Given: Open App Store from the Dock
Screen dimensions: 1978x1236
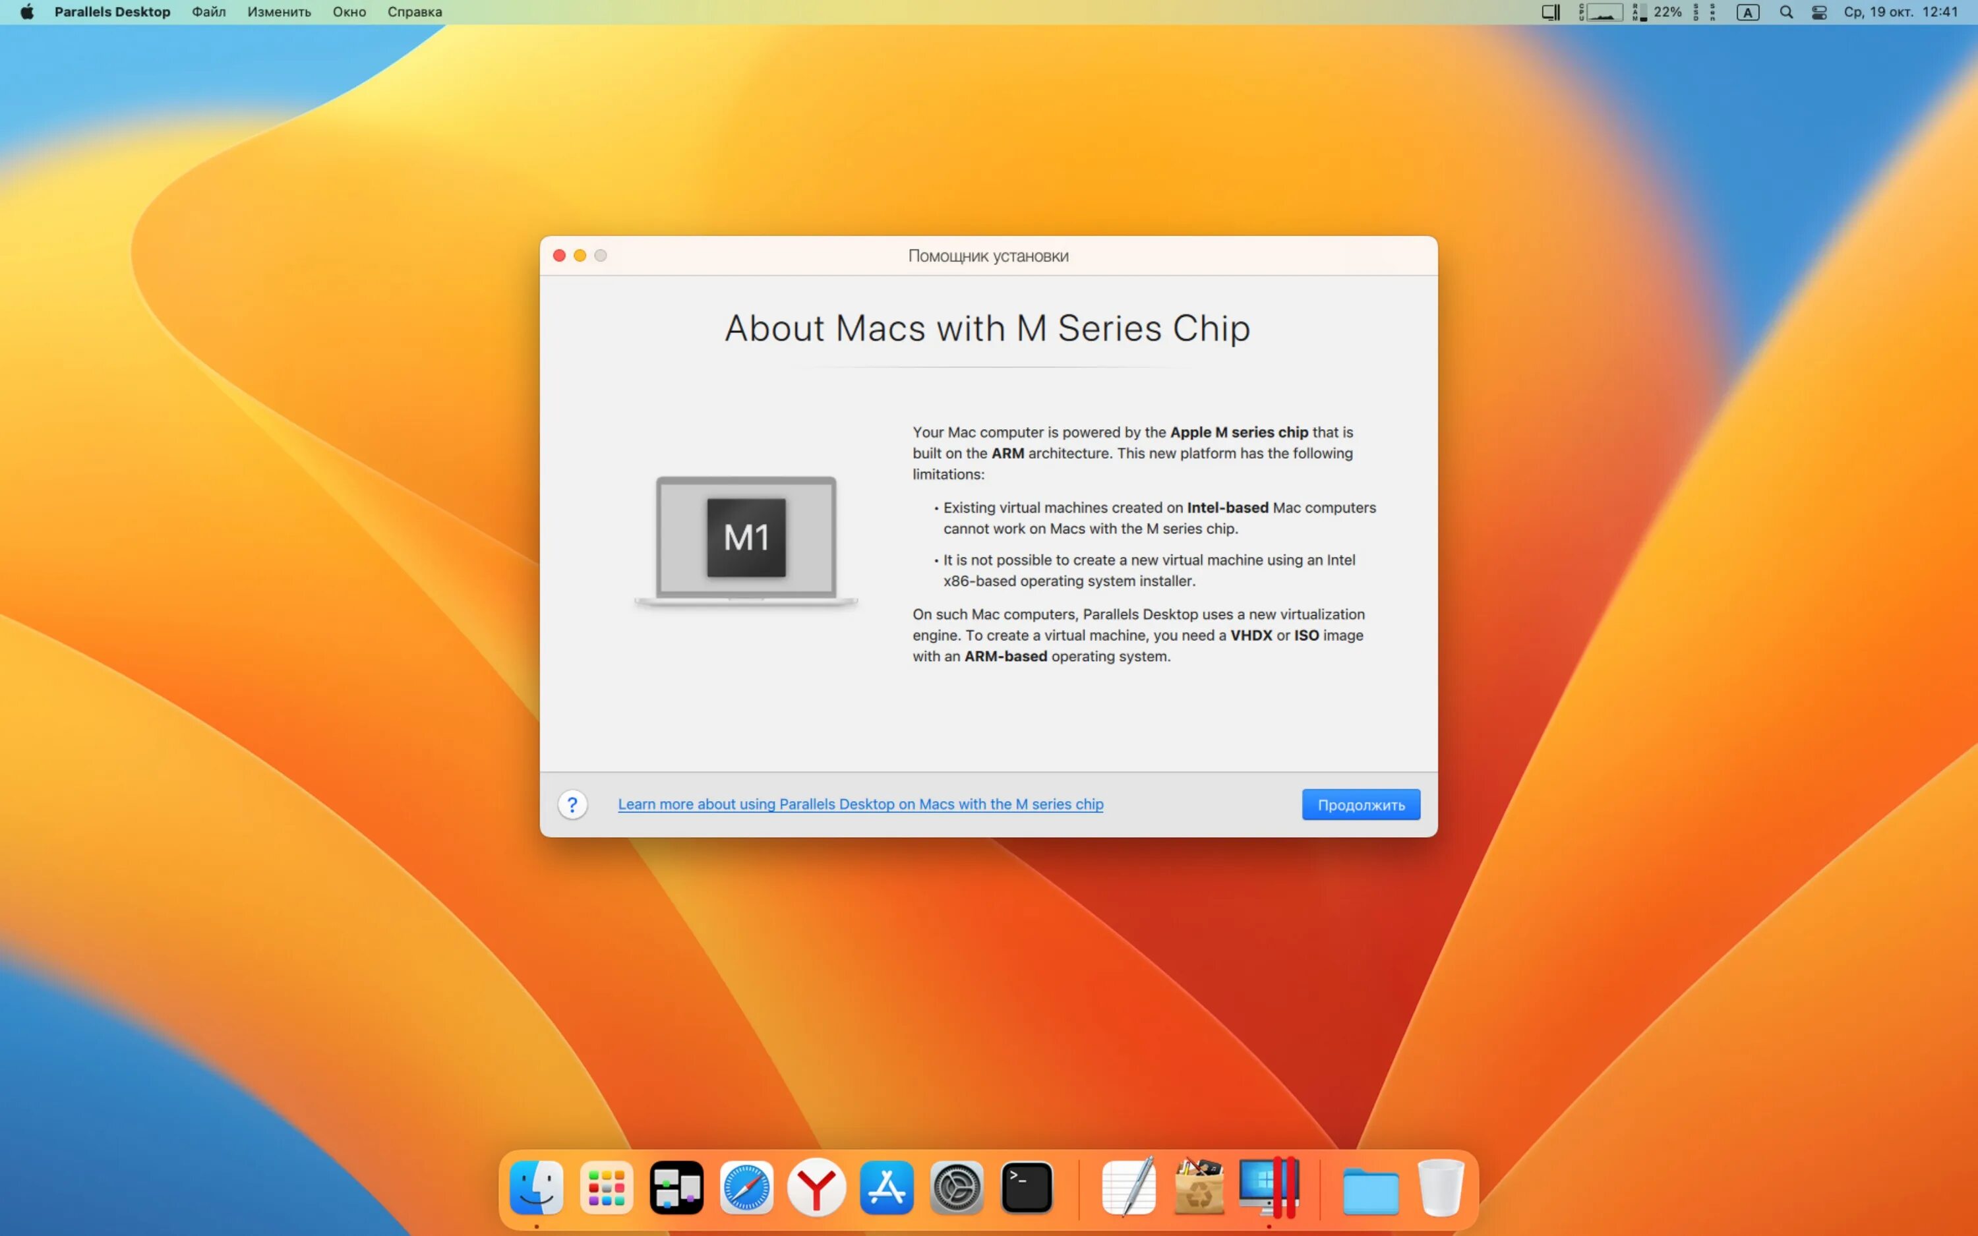Looking at the screenshot, I should click(x=887, y=1187).
